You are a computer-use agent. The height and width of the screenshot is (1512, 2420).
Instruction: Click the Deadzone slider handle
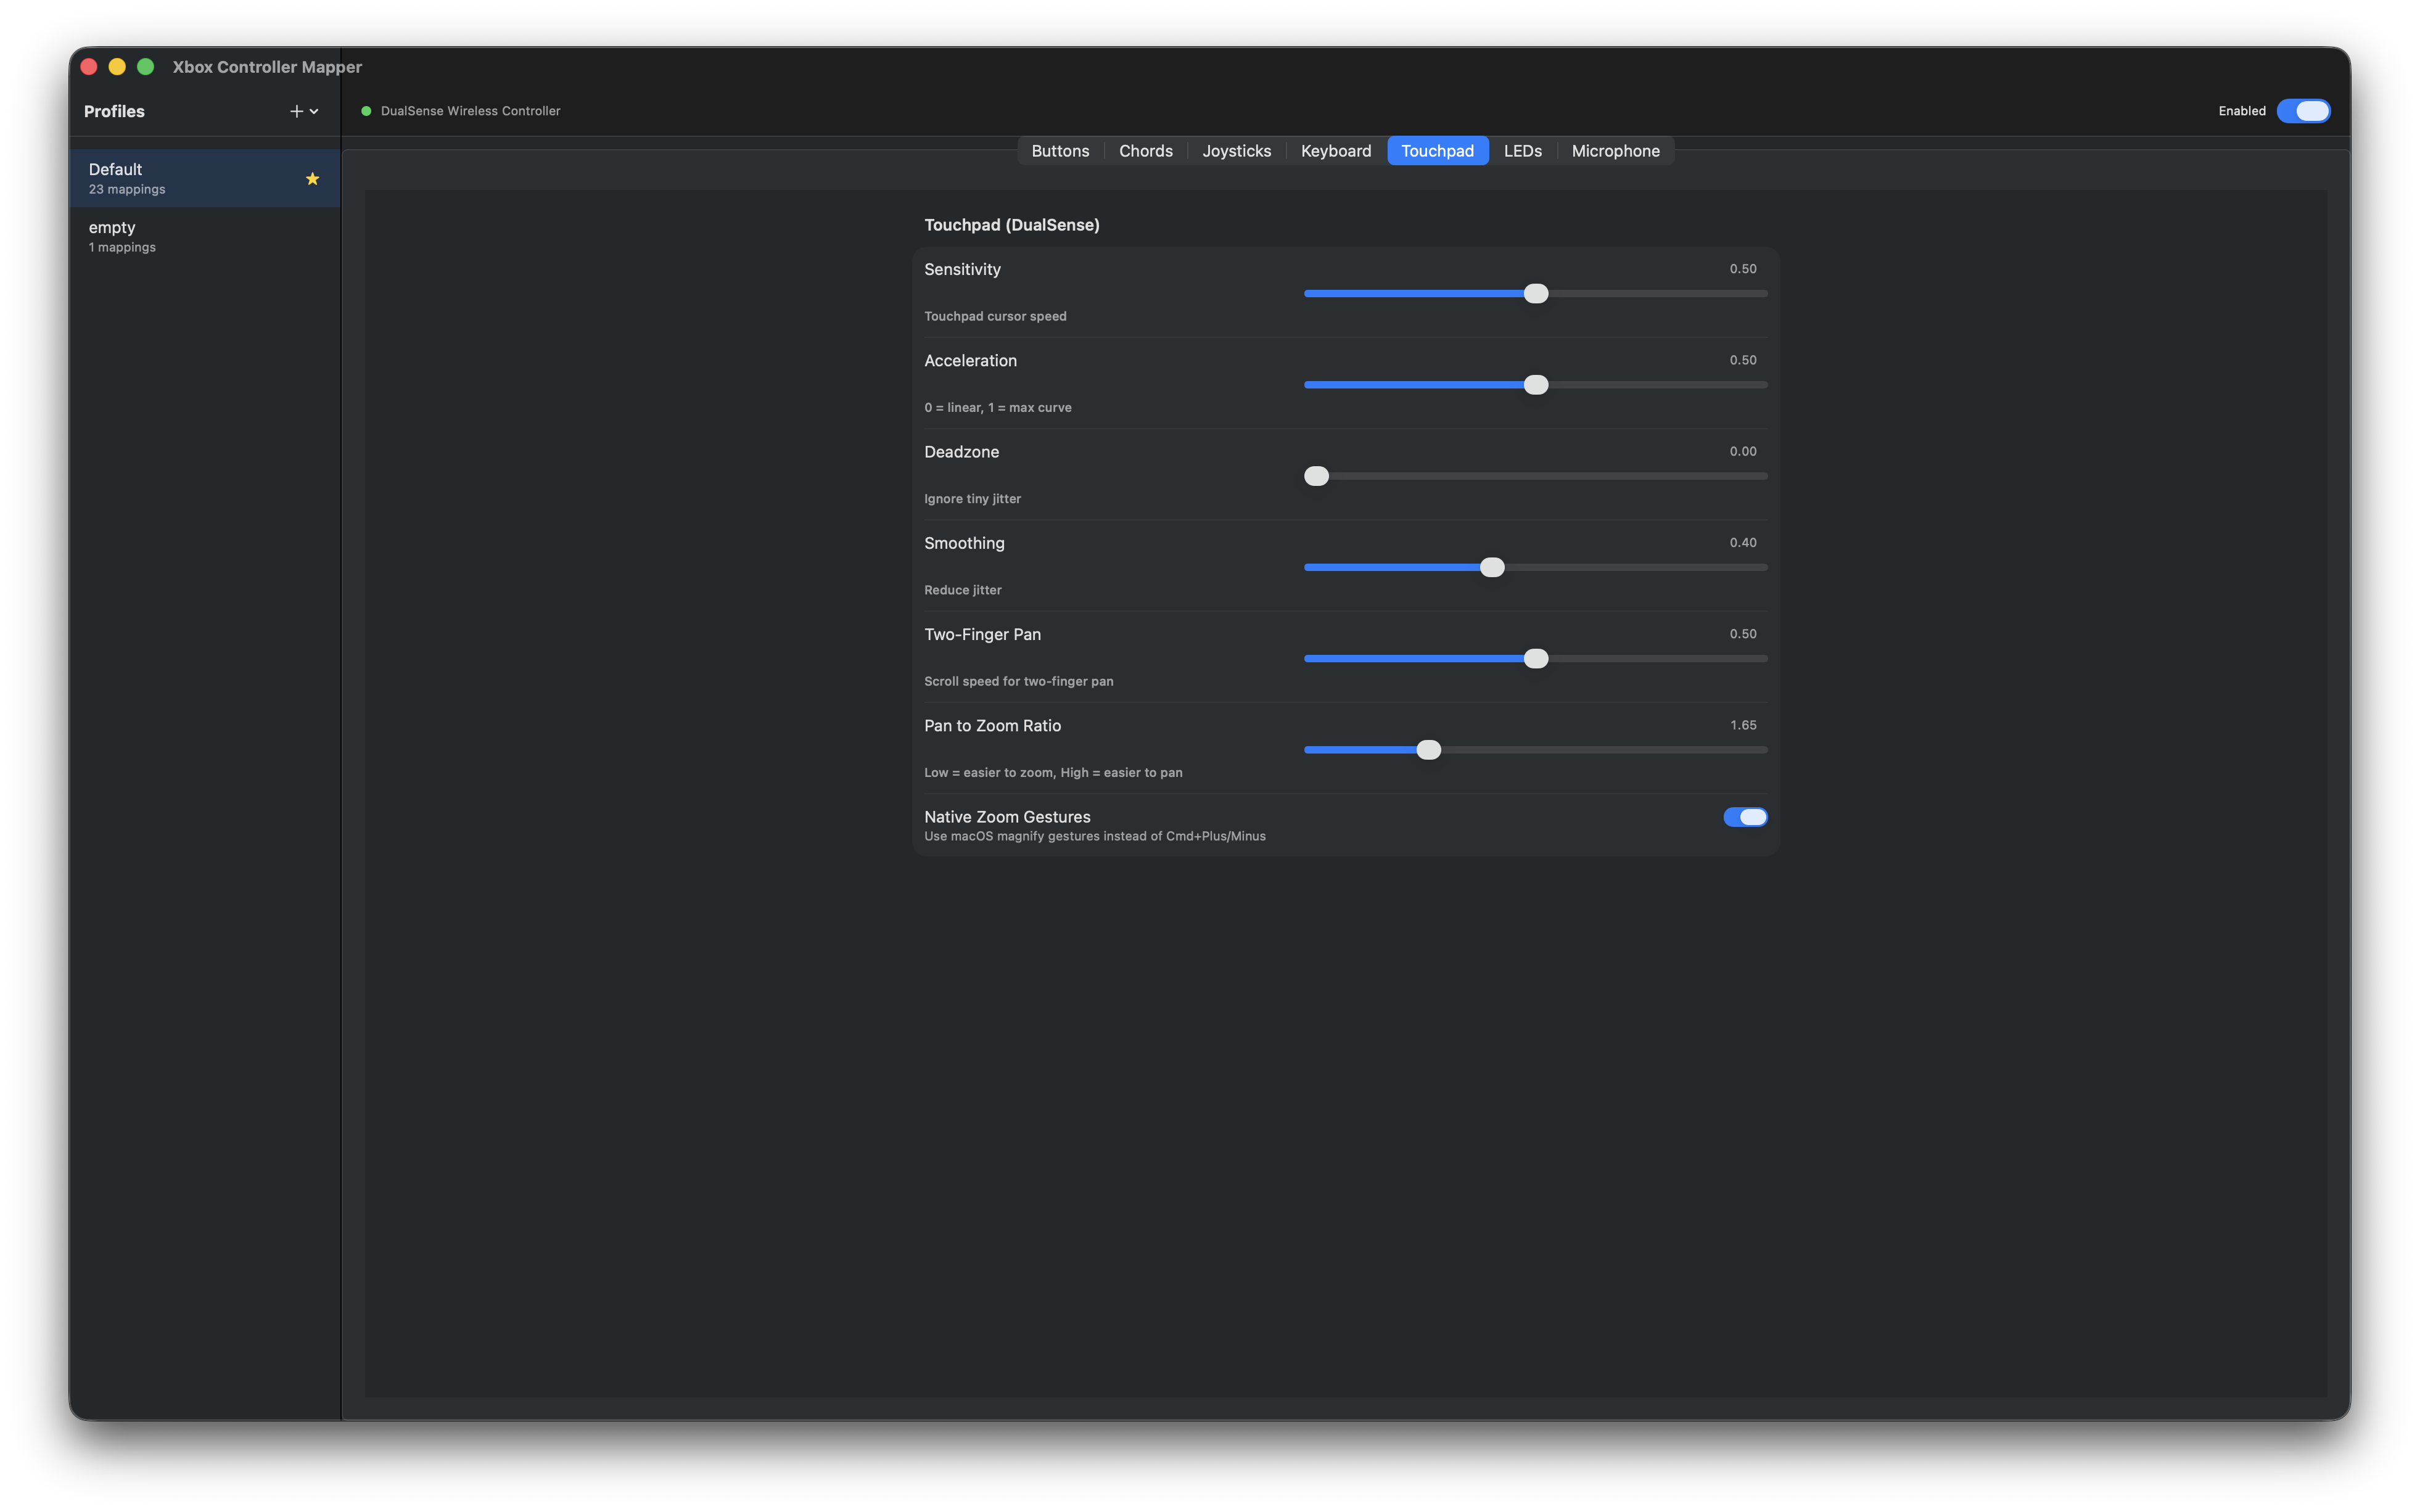click(x=1316, y=476)
